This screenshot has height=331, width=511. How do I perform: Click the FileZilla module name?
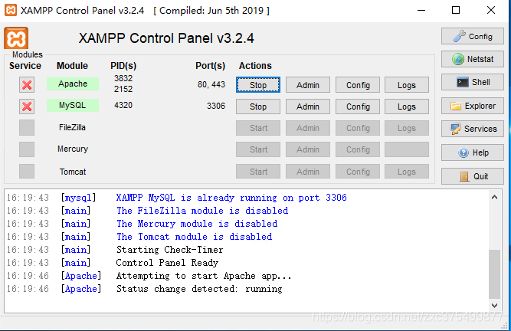click(72, 127)
